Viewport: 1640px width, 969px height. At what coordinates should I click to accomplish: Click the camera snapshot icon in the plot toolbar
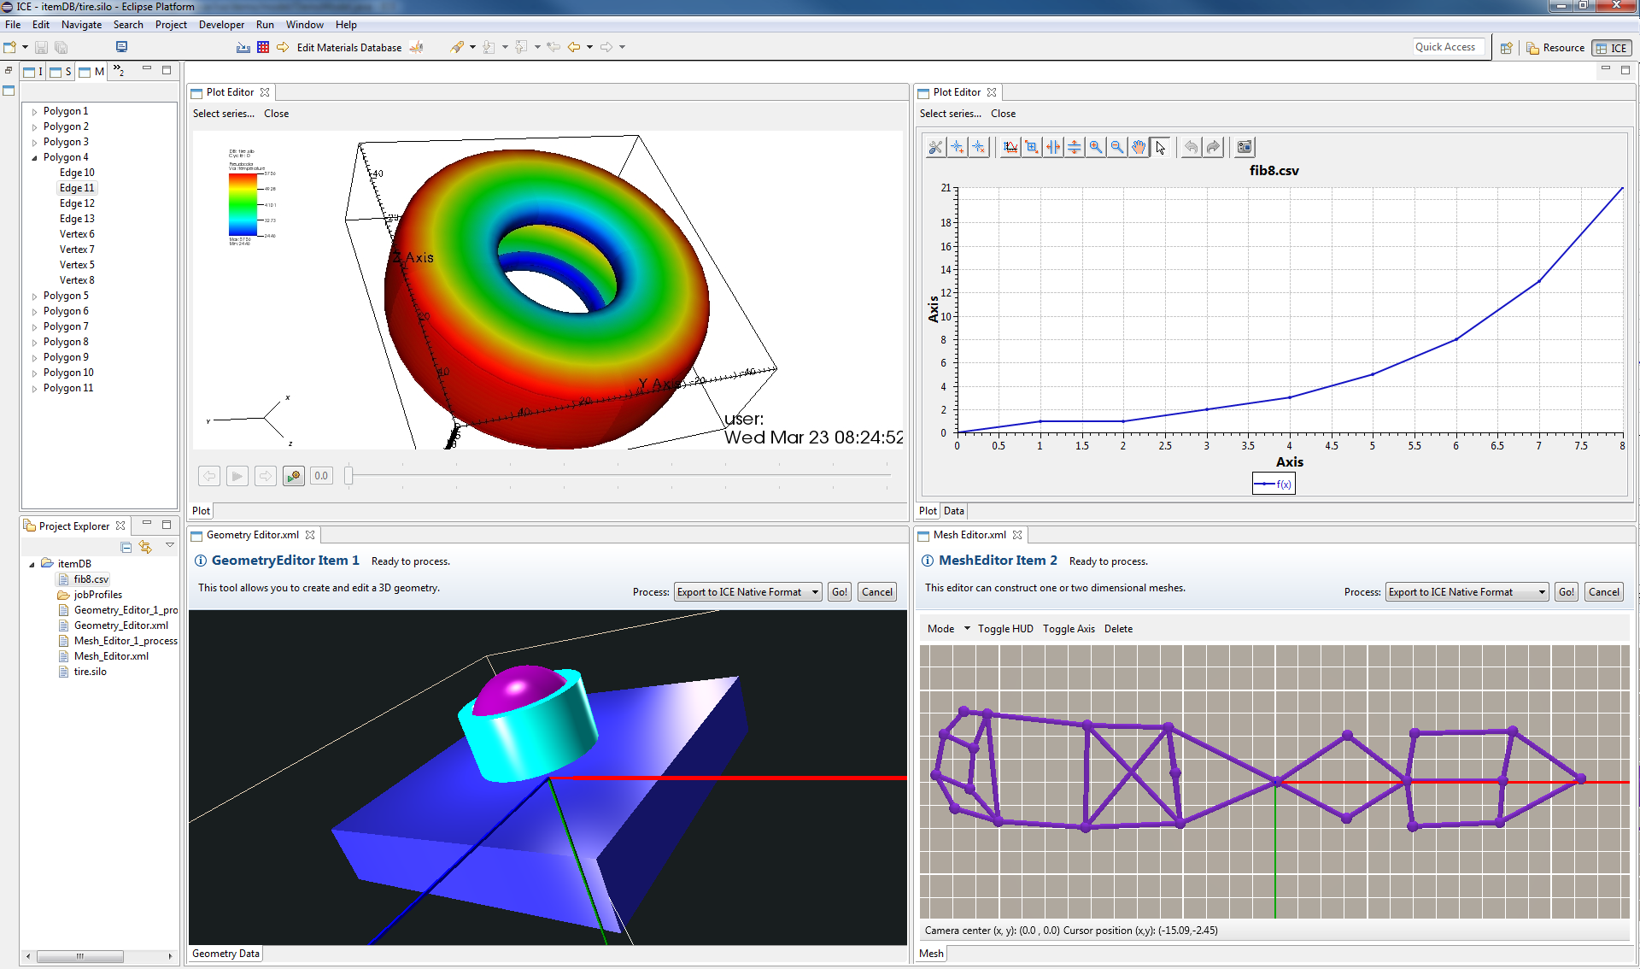point(1244,147)
